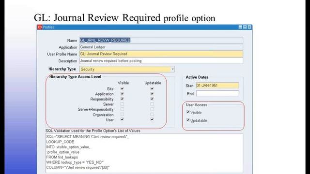Open the Hierarchy Type dropdown
This screenshot has width=310, height=174.
pos(172,69)
